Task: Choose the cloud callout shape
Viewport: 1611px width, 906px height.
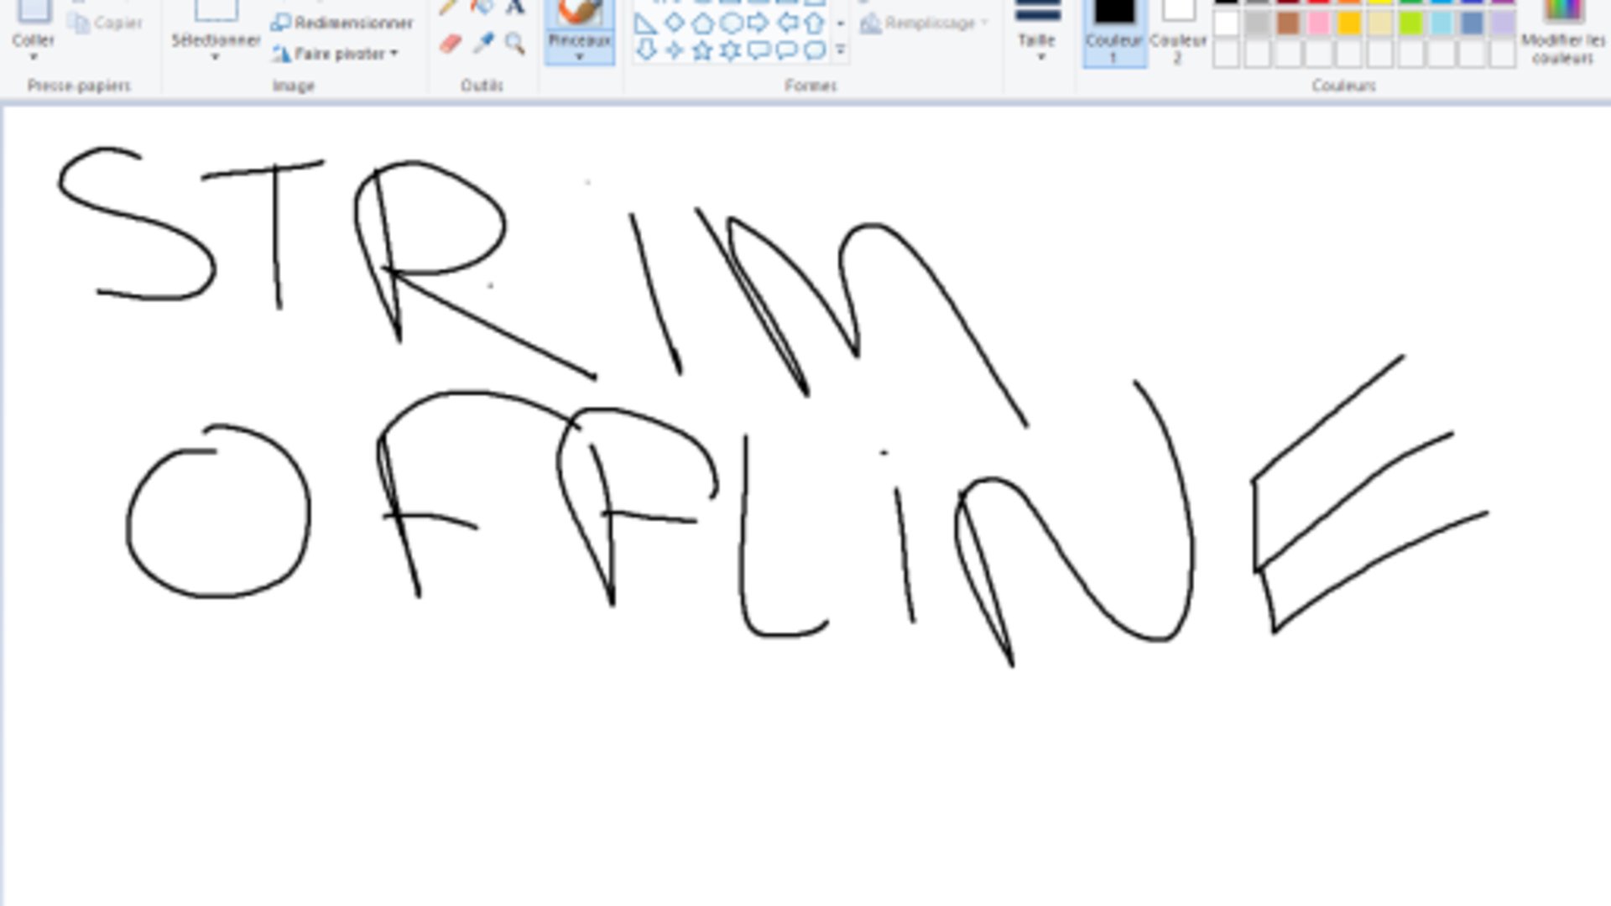Action: click(x=814, y=51)
